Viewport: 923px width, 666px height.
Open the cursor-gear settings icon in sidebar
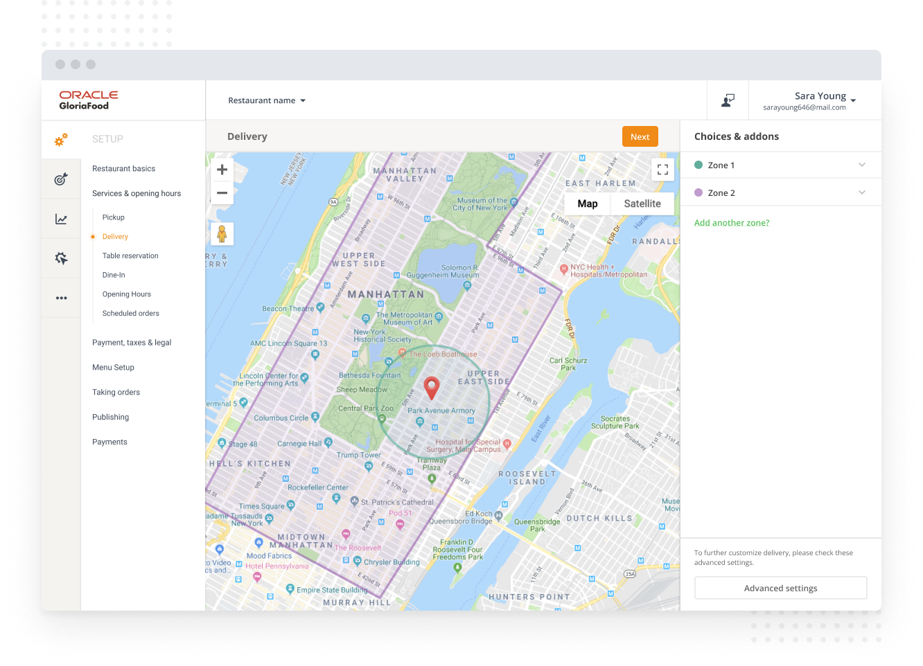pos(61,258)
